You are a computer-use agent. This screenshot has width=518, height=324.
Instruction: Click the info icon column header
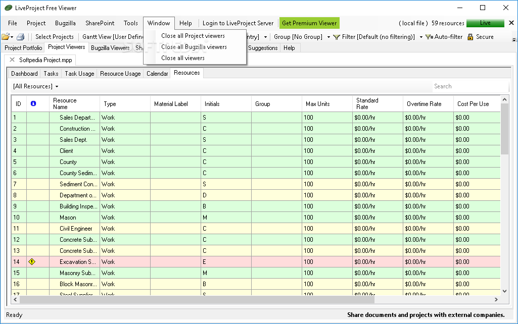(x=33, y=103)
